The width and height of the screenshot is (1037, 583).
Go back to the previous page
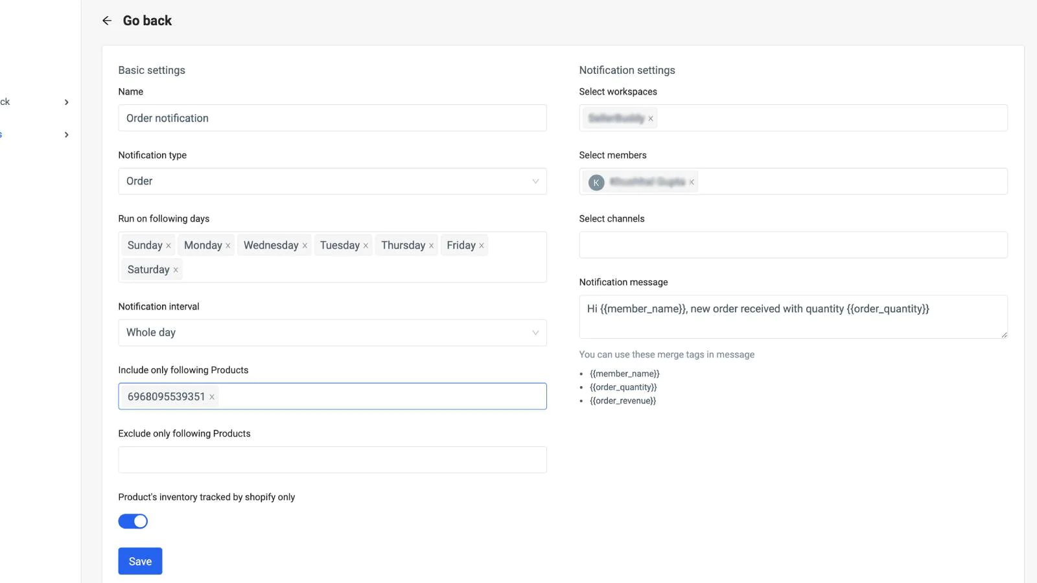click(147, 21)
